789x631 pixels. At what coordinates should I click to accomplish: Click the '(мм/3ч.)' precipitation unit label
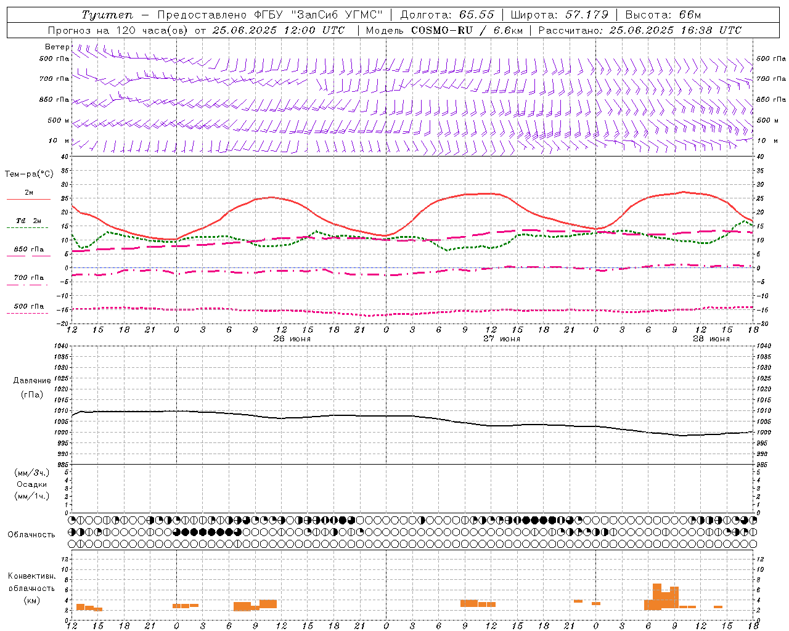tap(32, 473)
